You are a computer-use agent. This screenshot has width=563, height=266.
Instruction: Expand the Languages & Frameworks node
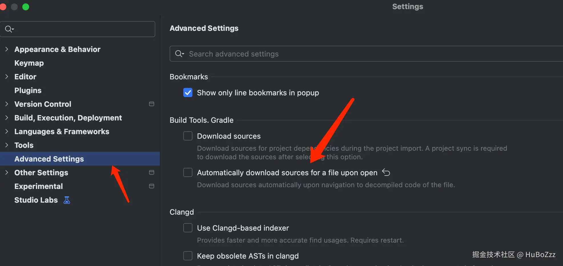pos(7,131)
